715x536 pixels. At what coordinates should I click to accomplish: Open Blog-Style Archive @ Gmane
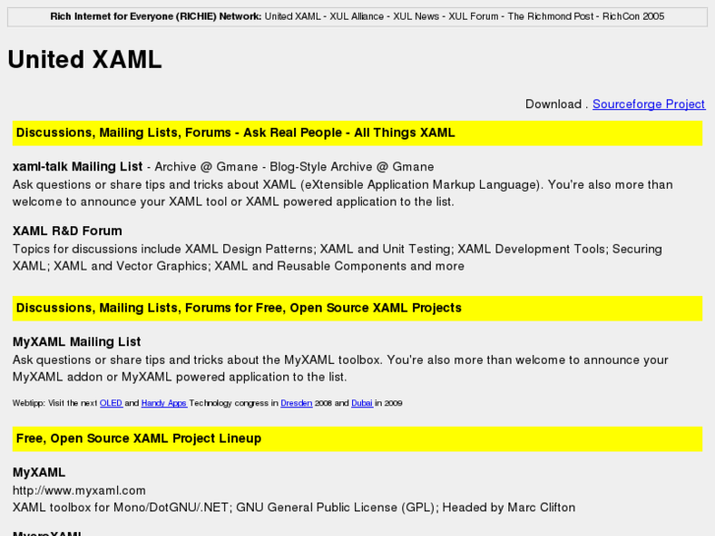point(351,167)
